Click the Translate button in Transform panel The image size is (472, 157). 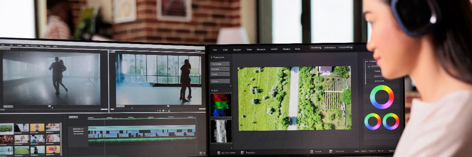point(220,64)
